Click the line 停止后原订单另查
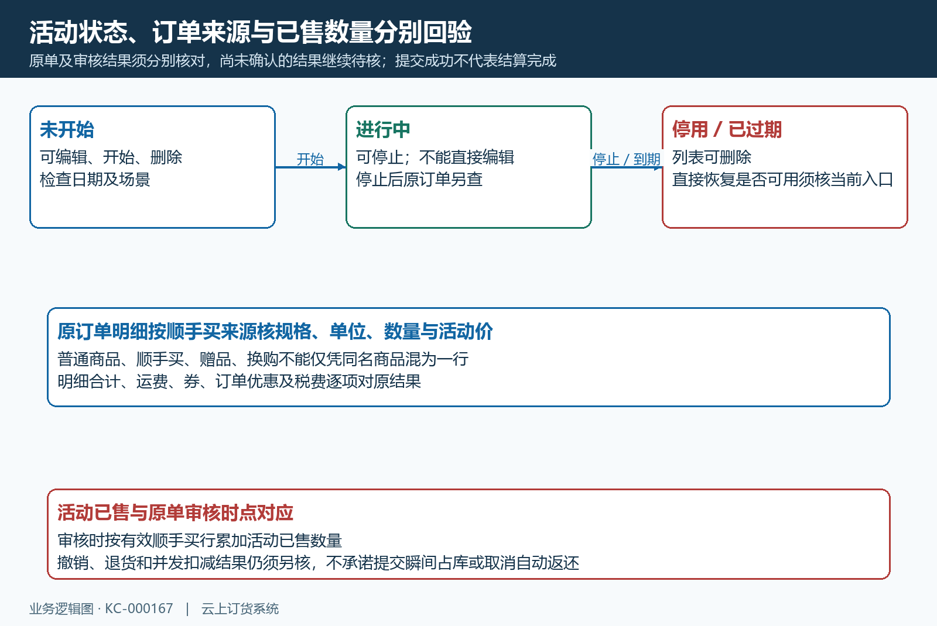 coord(419,180)
